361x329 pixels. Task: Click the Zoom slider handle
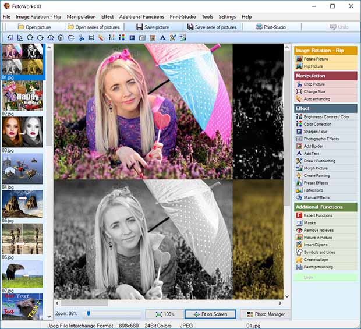point(89,313)
